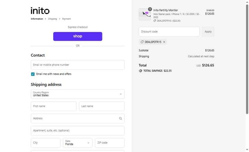Open the State dropdown showing Florida

tap(78, 143)
